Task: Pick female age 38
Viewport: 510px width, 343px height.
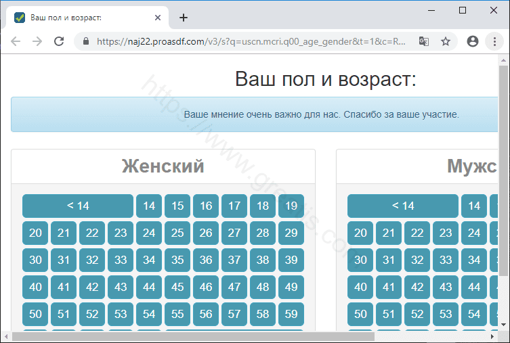Action: click(263, 260)
